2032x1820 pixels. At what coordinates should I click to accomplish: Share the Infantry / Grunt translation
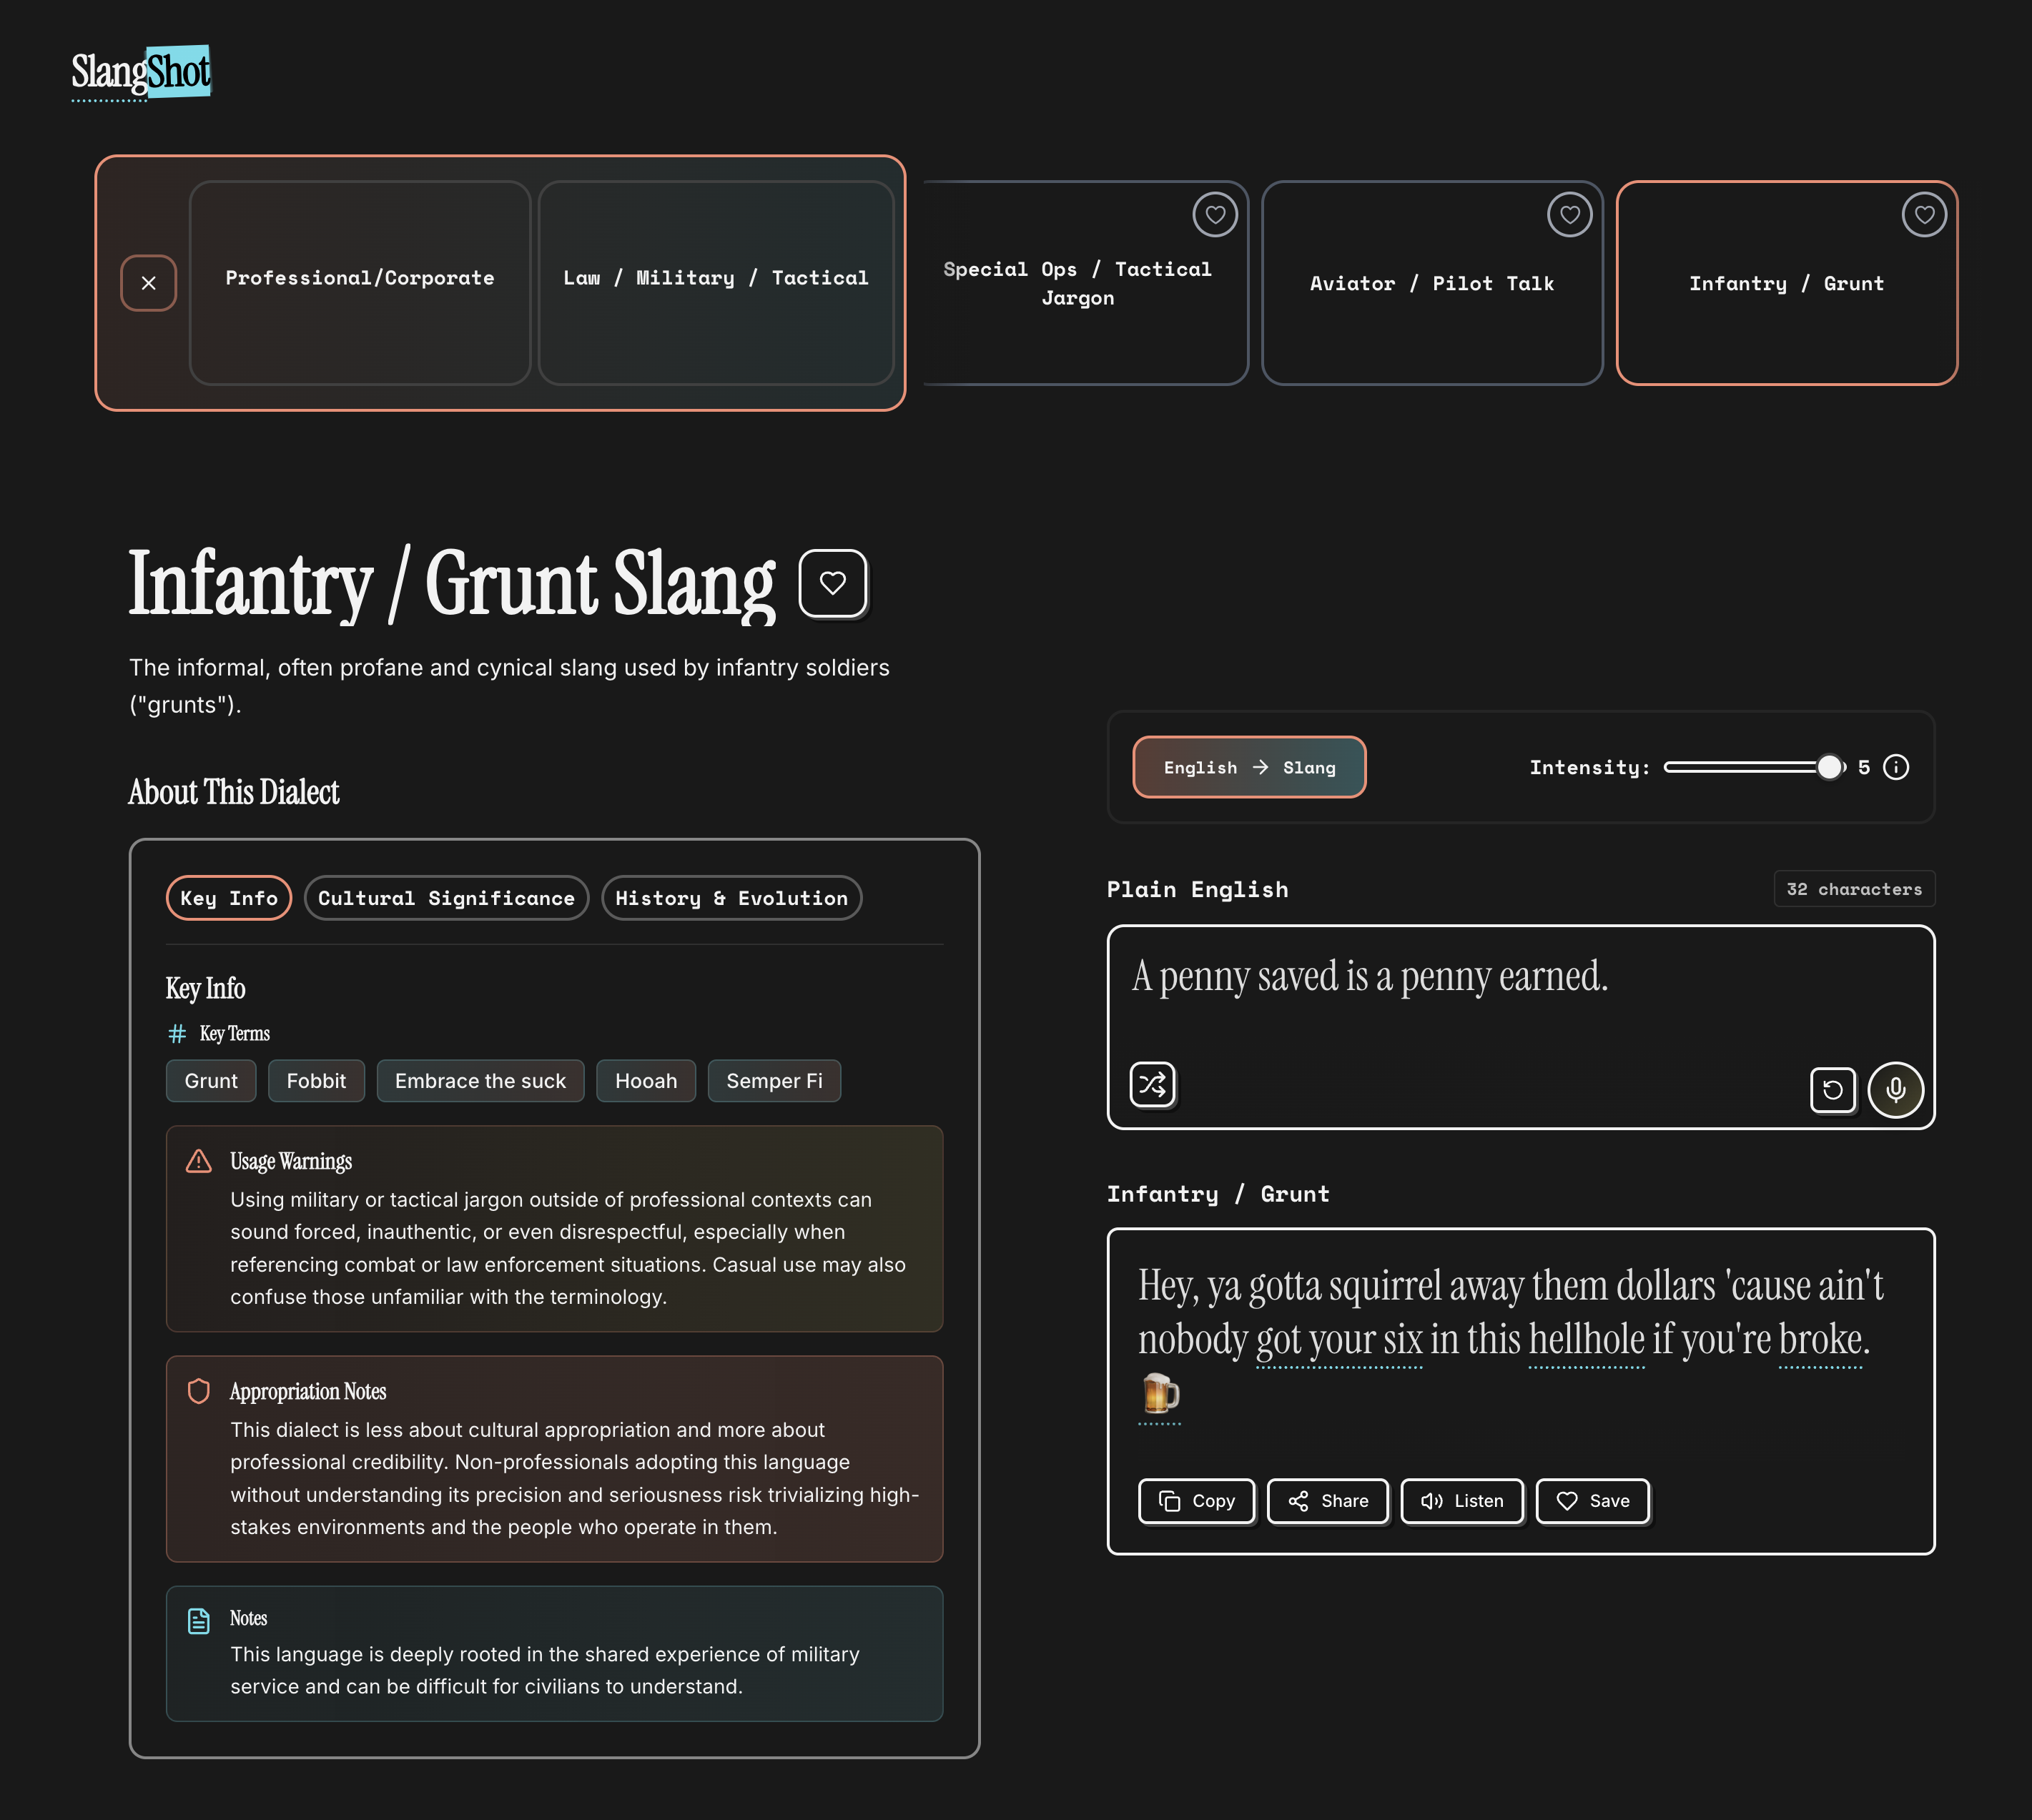[x=1327, y=1500]
